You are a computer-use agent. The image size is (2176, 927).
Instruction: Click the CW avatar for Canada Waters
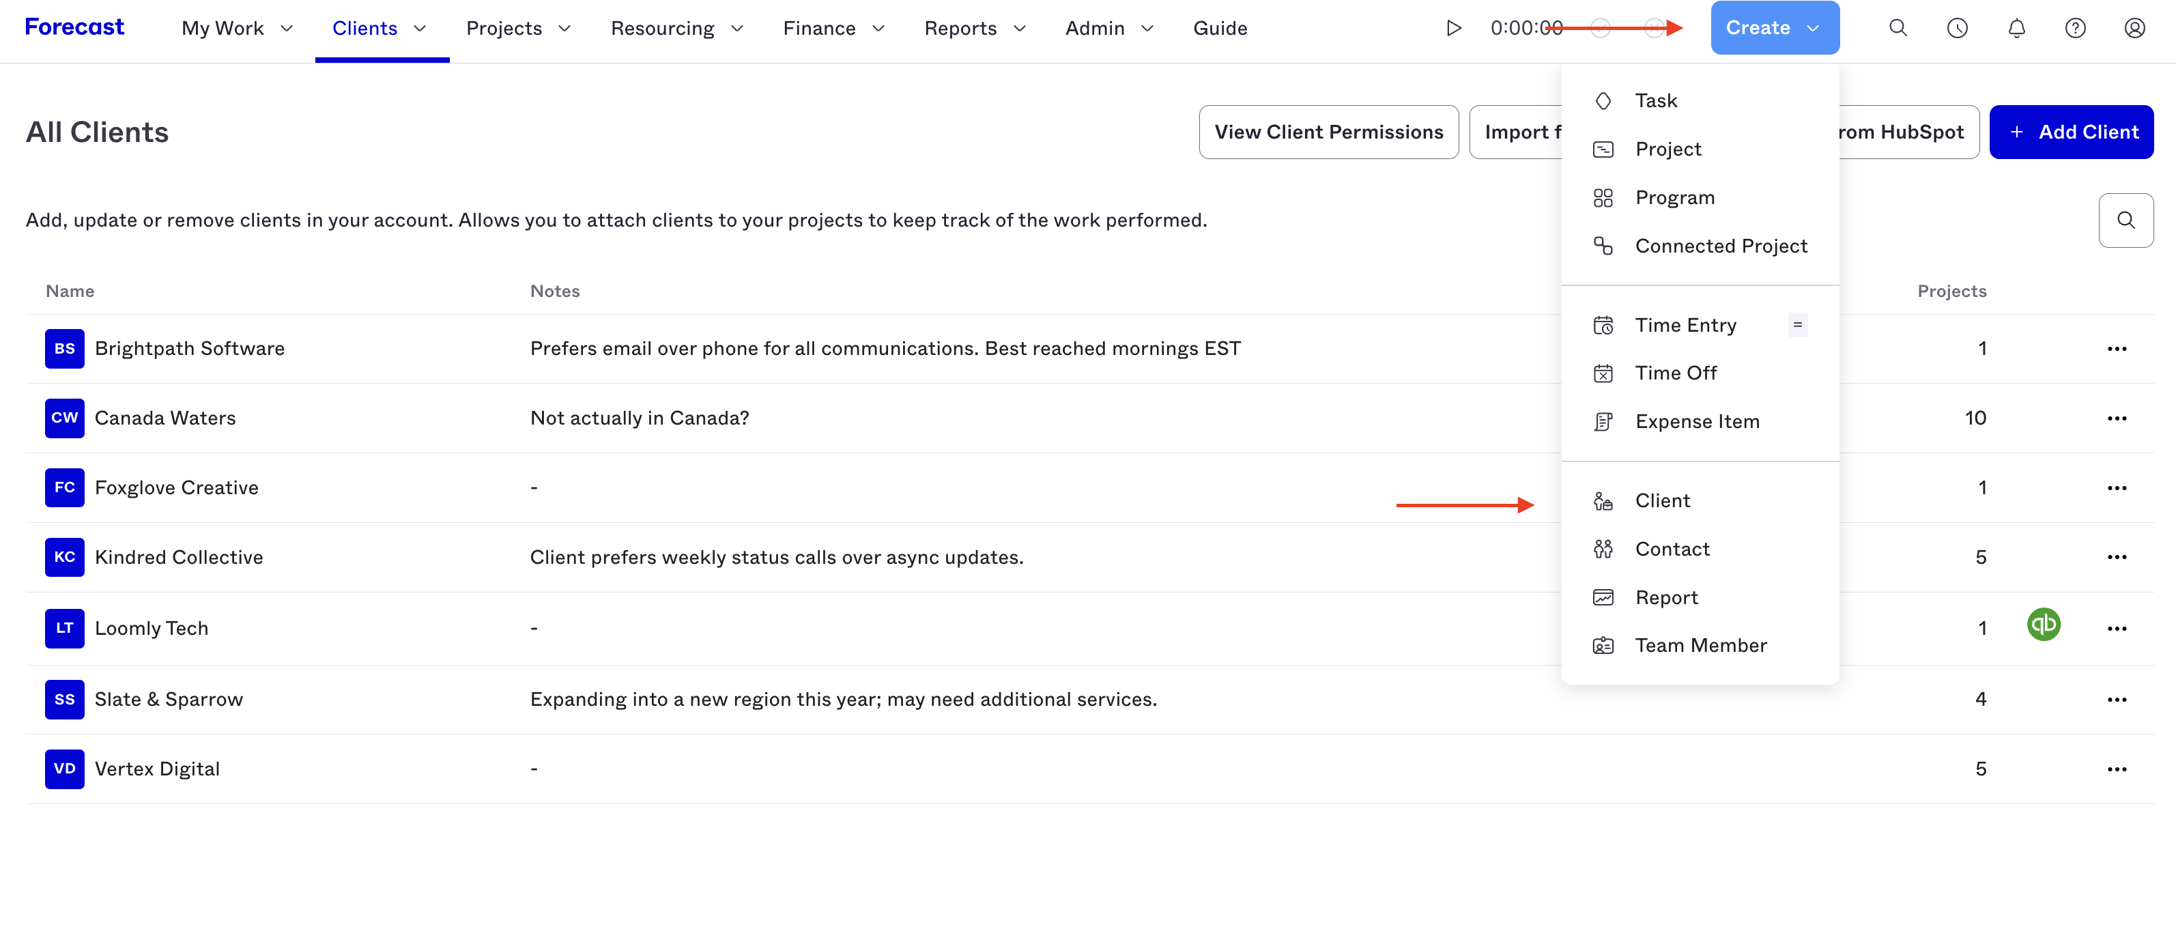(64, 418)
